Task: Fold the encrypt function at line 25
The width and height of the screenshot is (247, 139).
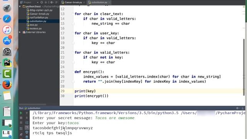Action: pos(73,72)
